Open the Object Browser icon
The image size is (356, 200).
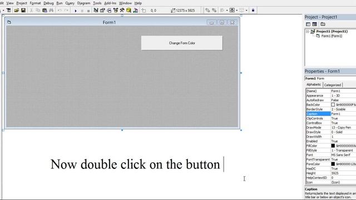coord(116,11)
